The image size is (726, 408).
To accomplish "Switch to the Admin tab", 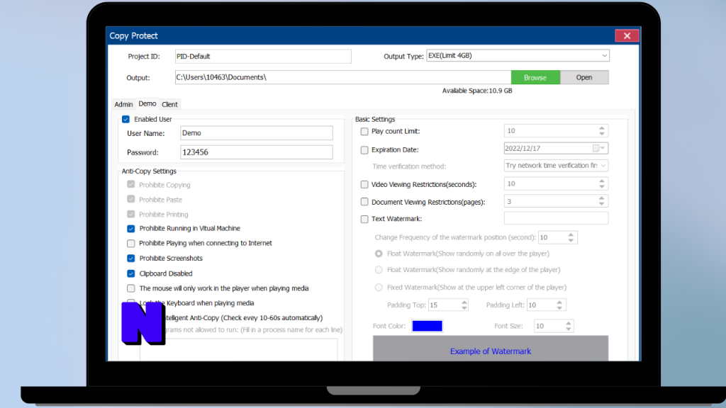I will coord(123,104).
